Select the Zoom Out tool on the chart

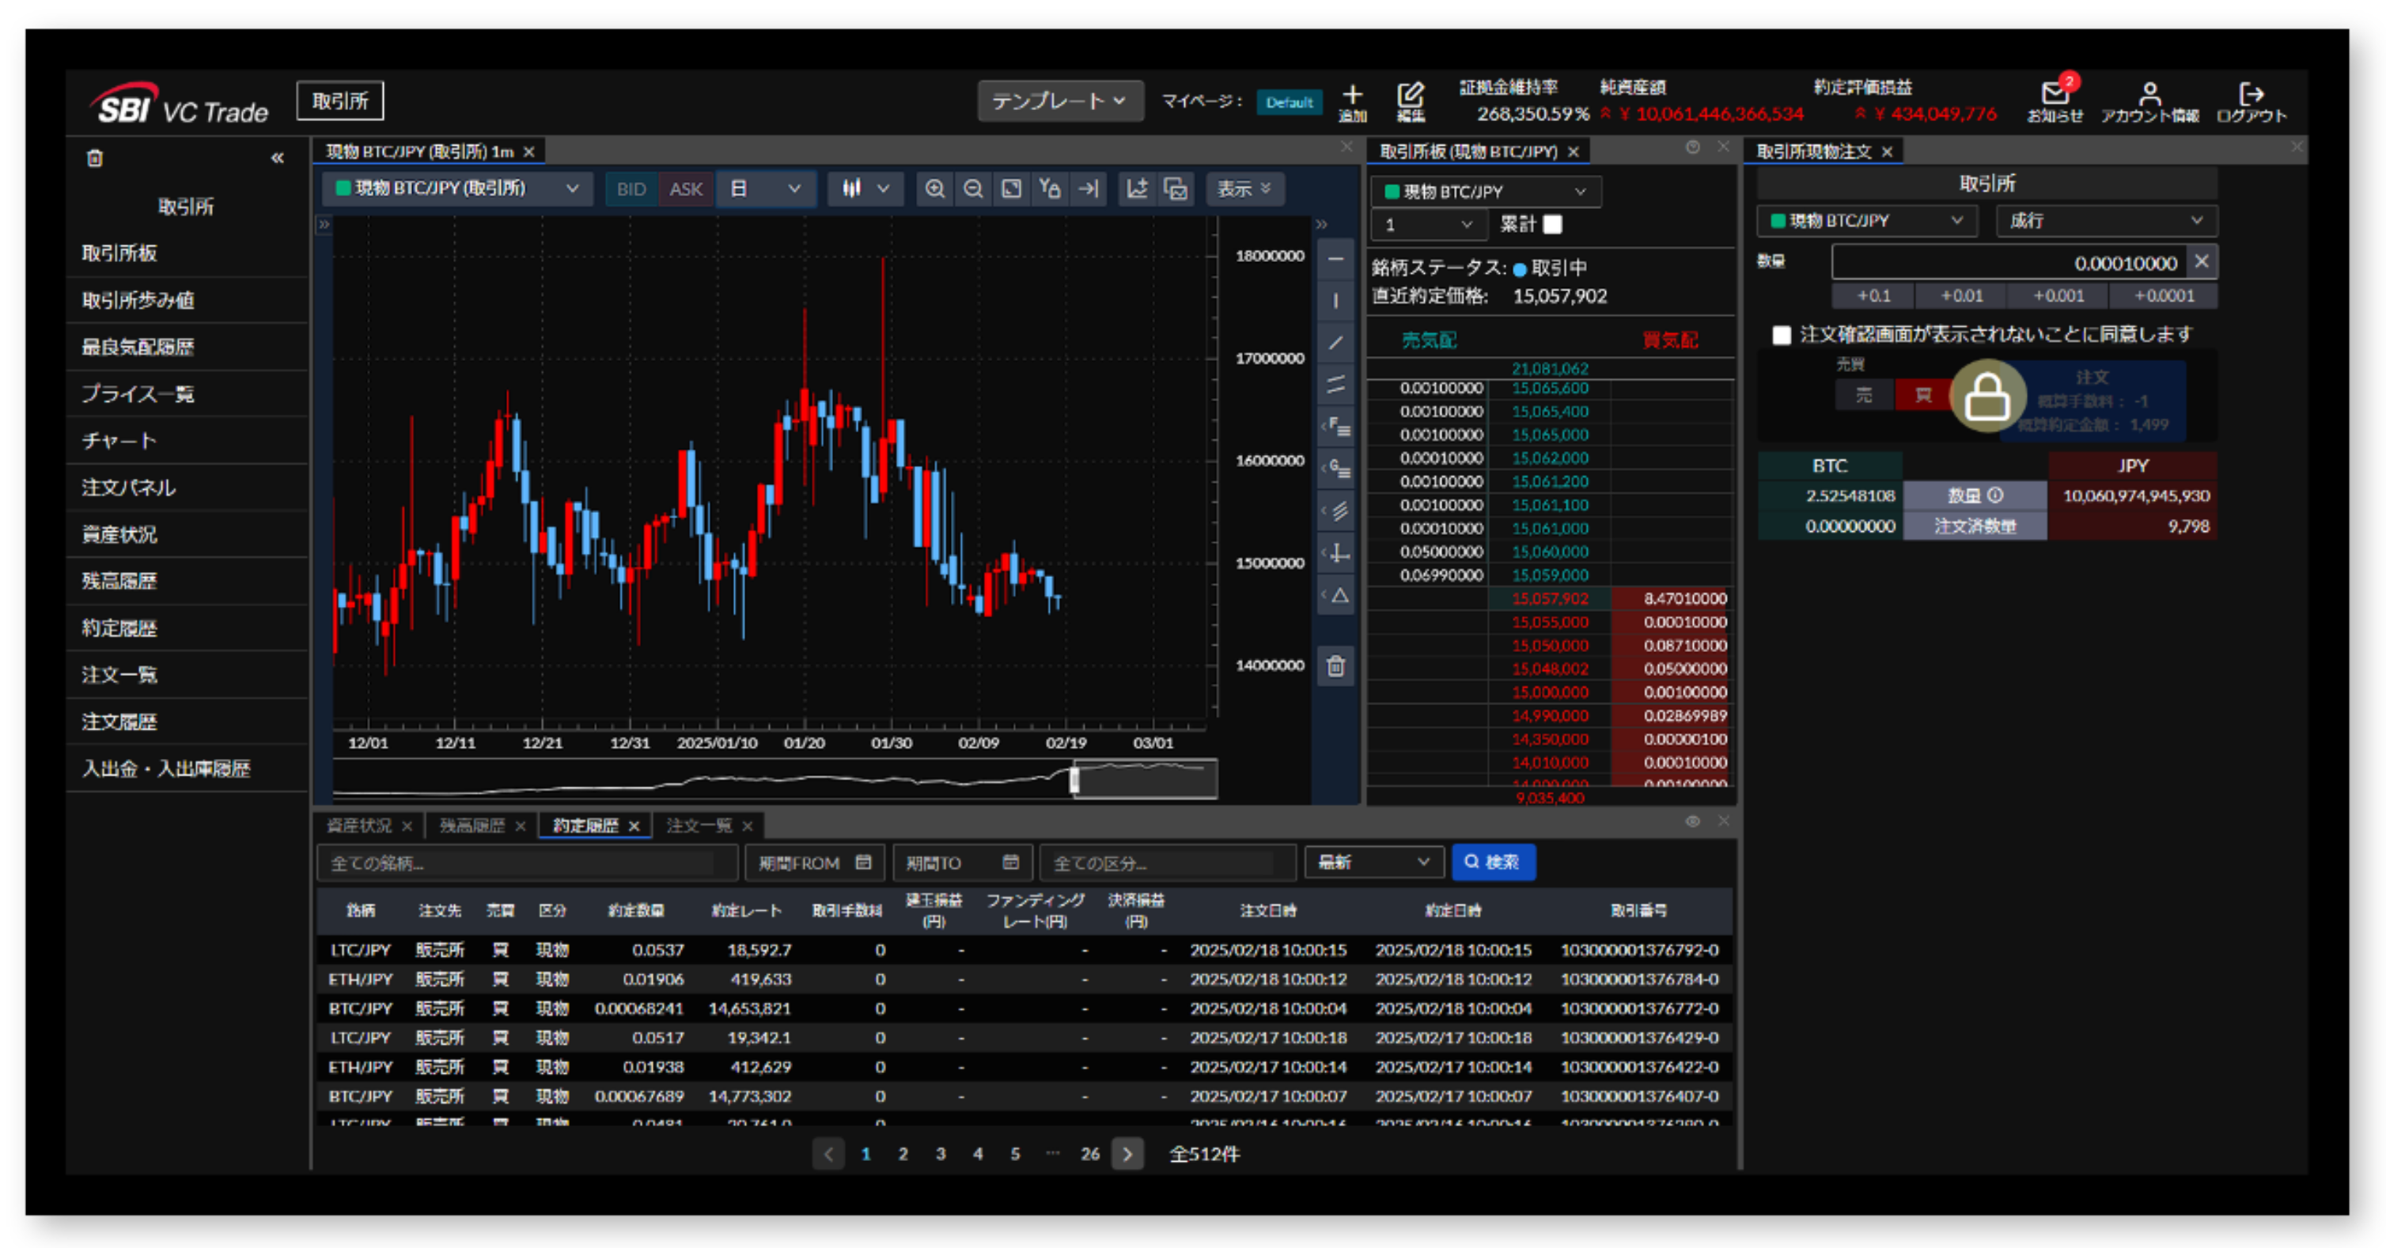[x=972, y=189]
